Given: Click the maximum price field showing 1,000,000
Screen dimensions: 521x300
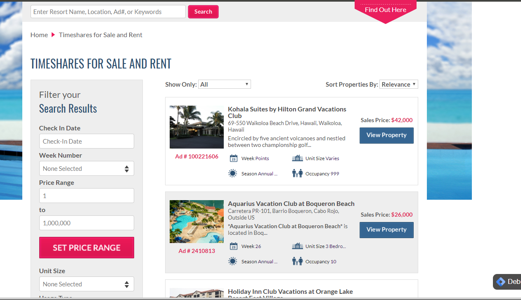Looking at the screenshot, I should coord(87,223).
